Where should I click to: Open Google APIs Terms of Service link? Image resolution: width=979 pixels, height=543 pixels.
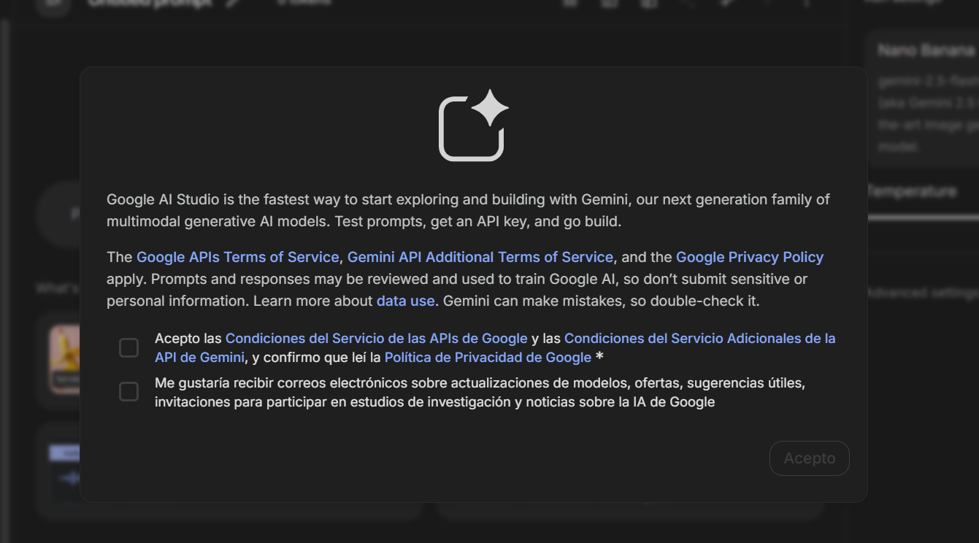[237, 257]
